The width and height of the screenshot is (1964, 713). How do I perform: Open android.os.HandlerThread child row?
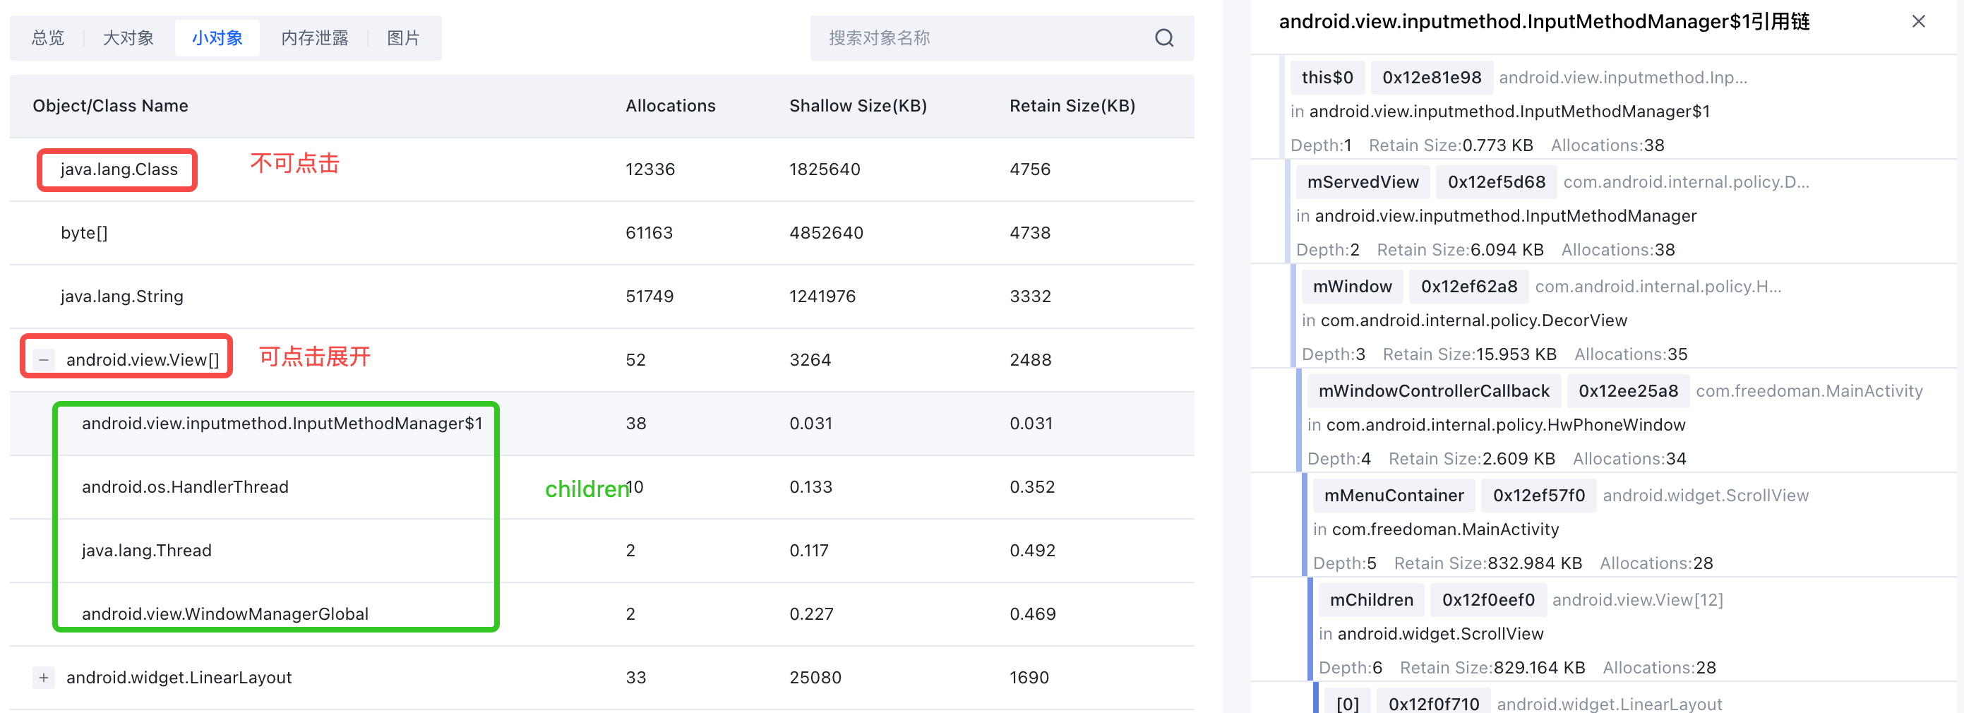[601, 486]
